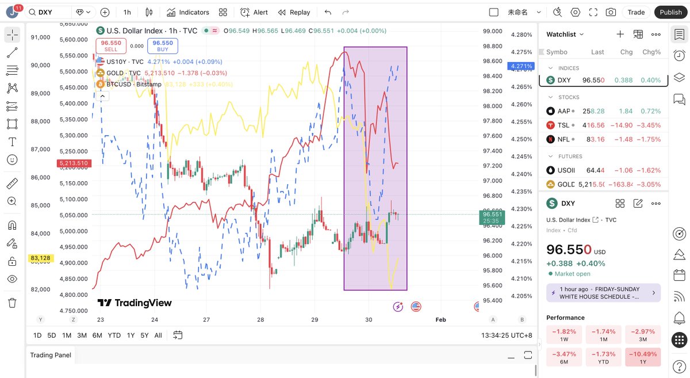Hide all drawings with eye icon
The height and width of the screenshot is (378, 690).
point(12,279)
